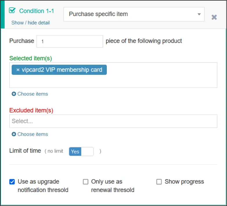Click the Condition 1-1 title text
This screenshot has width=227, height=206.
pyautogui.click(x=37, y=11)
